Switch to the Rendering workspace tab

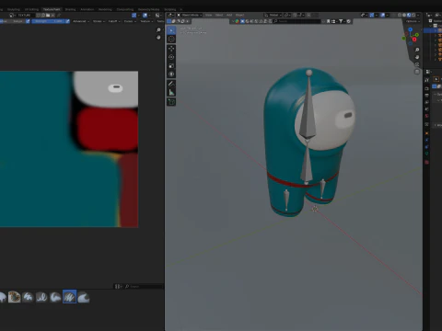point(105,9)
